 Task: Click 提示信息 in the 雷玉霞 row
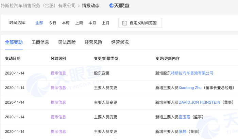(58, 117)
